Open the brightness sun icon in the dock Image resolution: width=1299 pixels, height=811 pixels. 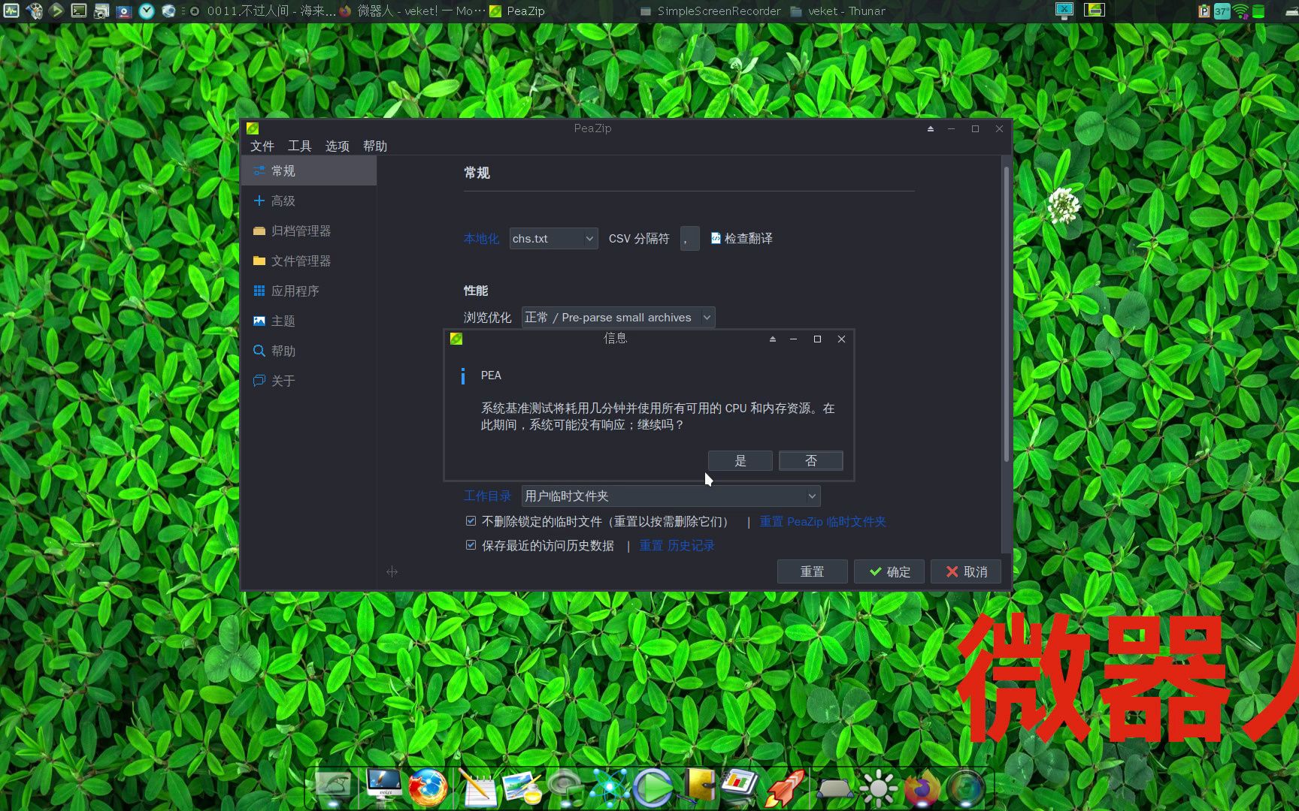878,788
